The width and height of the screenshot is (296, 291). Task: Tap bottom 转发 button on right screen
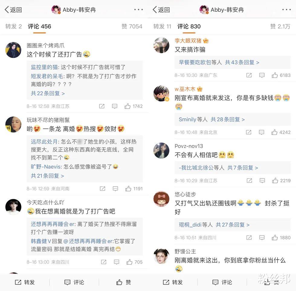point(173,282)
